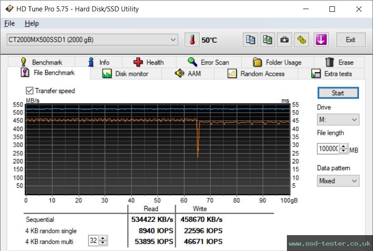Click the Folder Usage folder icon
Screen dimensions: 373x251
tap(257, 62)
